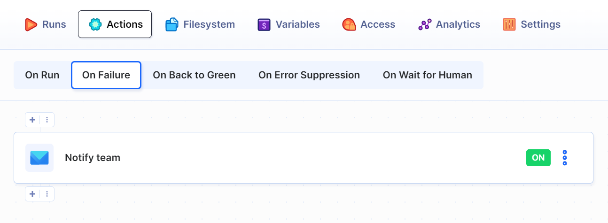This screenshot has height=223, width=608.
Task: Click the orange Access user-lock icon
Action: point(349,24)
